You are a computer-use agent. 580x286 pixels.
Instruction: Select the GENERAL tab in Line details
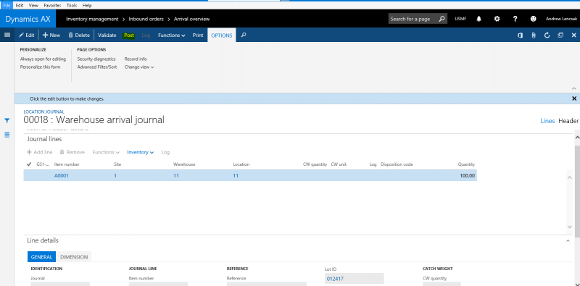point(41,257)
